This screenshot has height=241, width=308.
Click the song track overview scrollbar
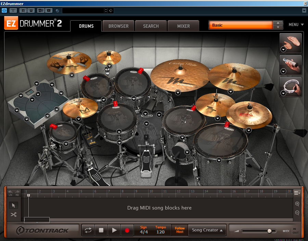(37, 220)
